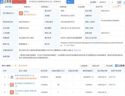Sort by 认缴出资额(万元) column header

tap(58, 71)
